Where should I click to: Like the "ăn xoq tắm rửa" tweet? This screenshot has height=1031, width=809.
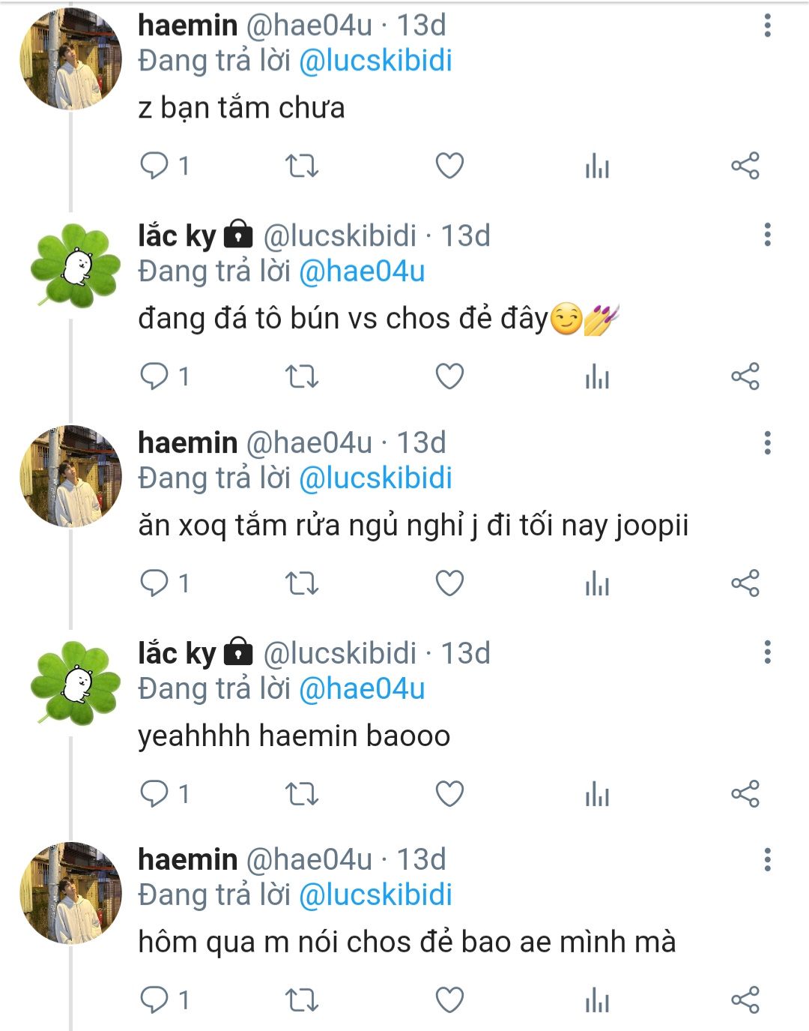[449, 583]
